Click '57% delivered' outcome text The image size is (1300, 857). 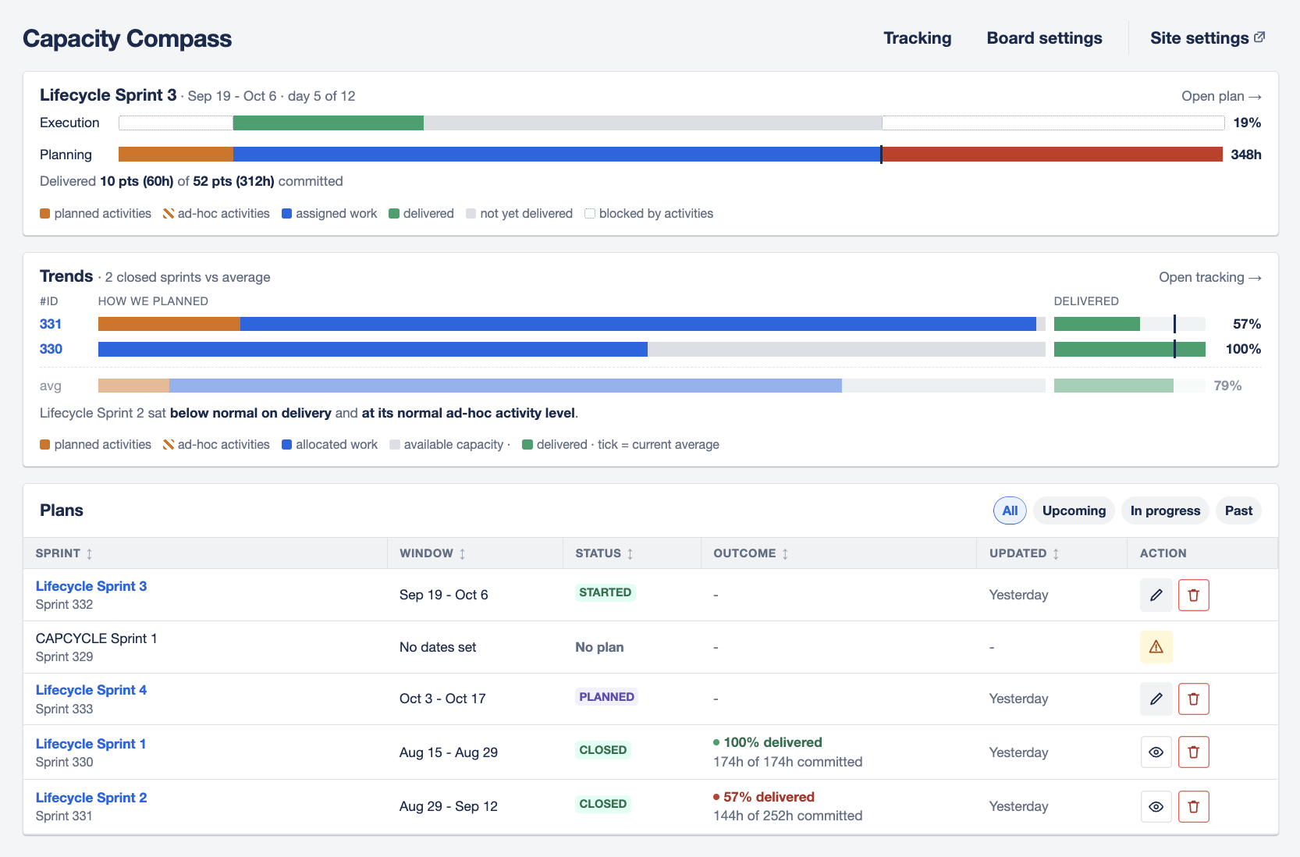point(769,797)
